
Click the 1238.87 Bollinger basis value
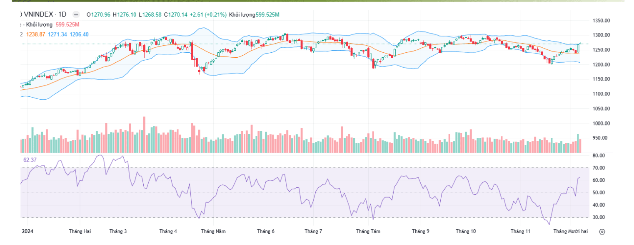coord(35,34)
